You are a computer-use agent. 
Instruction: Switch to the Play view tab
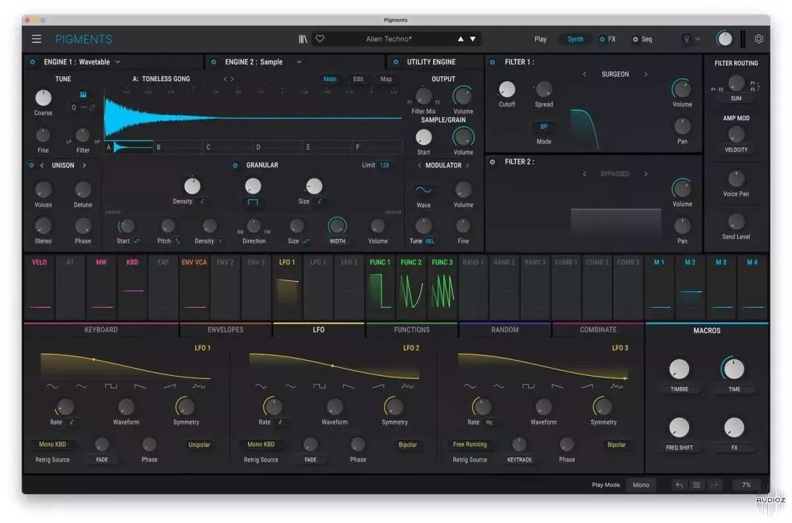click(x=541, y=39)
